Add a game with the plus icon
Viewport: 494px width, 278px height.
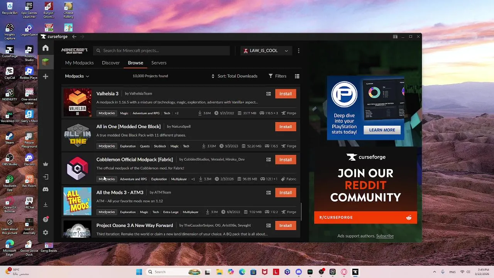pyautogui.click(x=46, y=76)
